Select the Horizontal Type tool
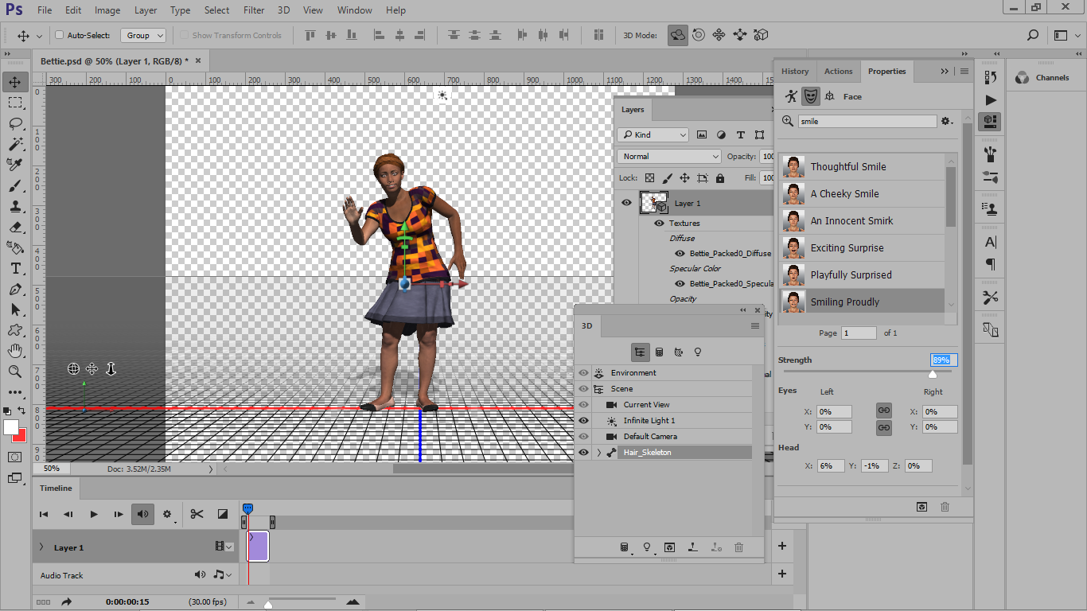Image resolution: width=1087 pixels, height=611 pixels. click(x=15, y=268)
